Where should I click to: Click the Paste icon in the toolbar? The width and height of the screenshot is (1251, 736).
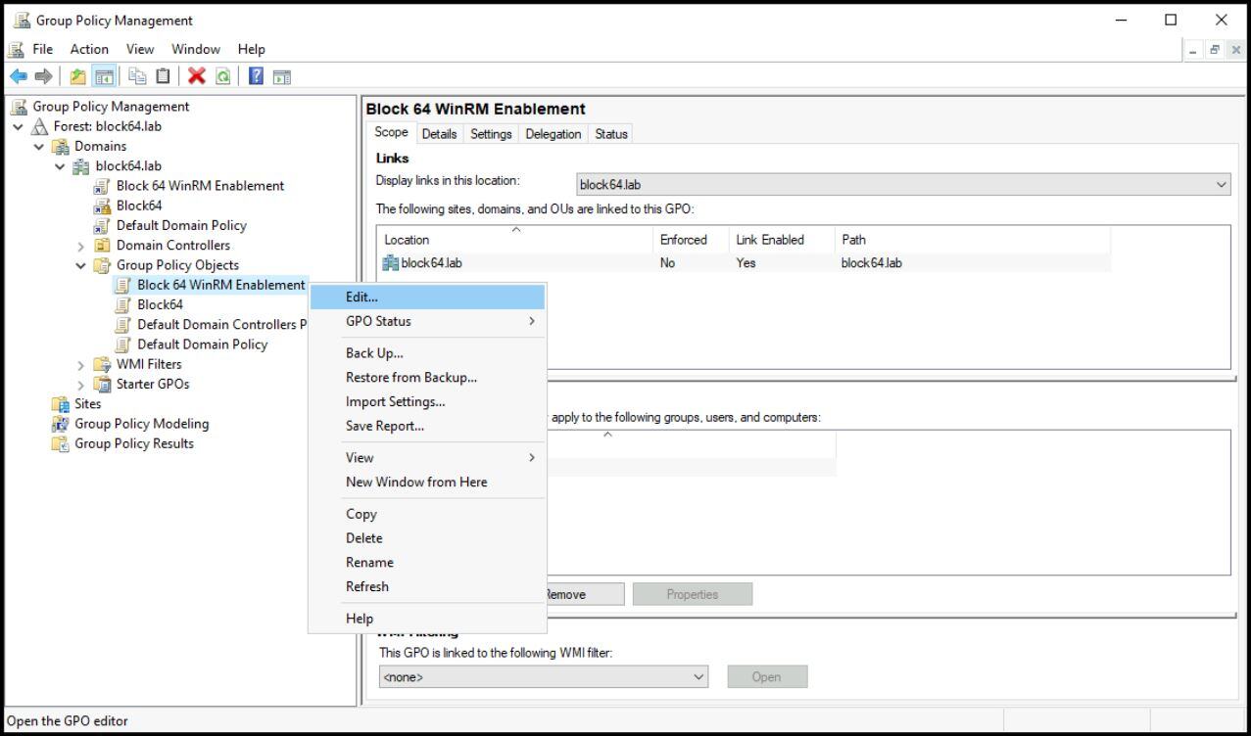click(x=162, y=75)
